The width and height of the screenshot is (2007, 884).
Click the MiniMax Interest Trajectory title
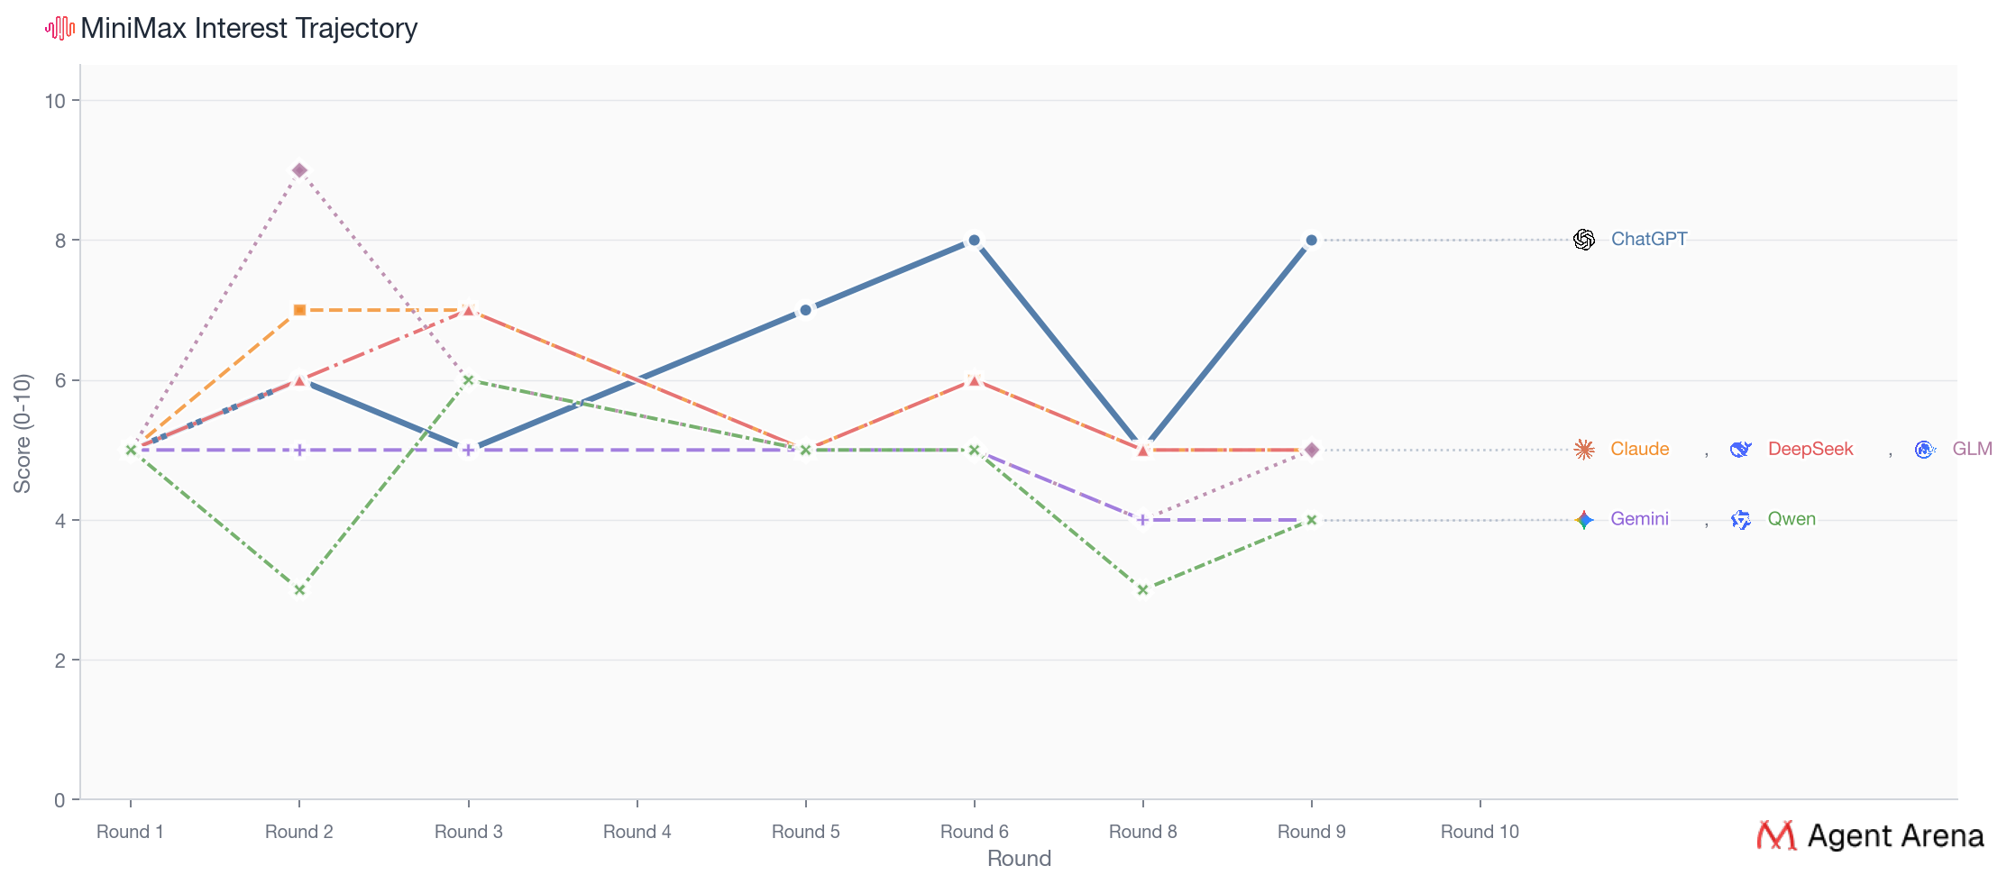pyautogui.click(x=249, y=29)
